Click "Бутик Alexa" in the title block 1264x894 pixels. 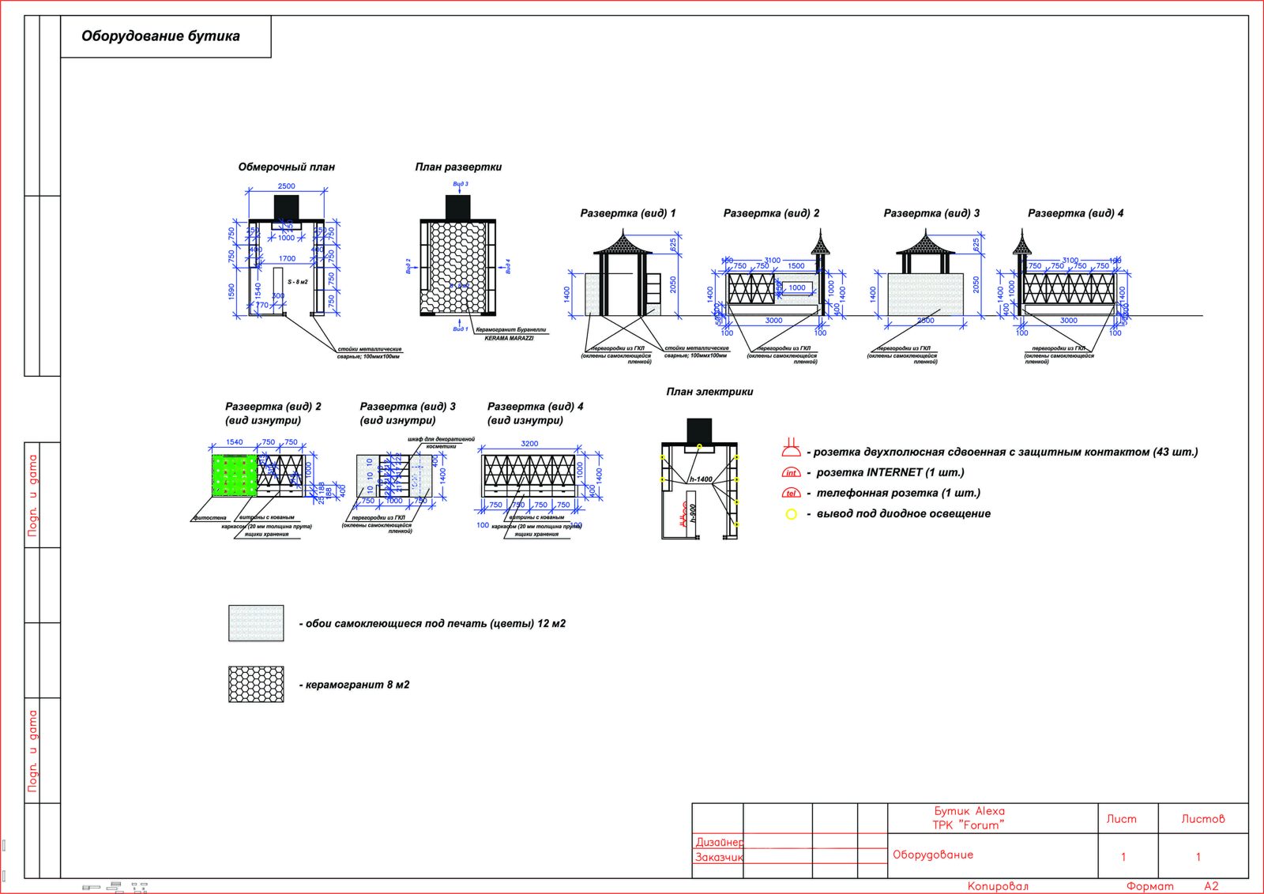[x=969, y=811]
